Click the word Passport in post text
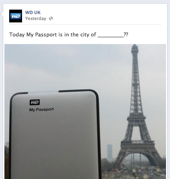170x179 pixels. click(46, 35)
